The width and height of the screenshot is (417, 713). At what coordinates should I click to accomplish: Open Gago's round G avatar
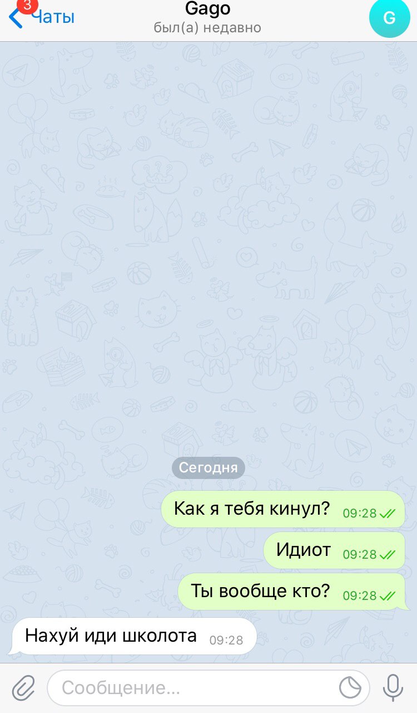(x=389, y=18)
